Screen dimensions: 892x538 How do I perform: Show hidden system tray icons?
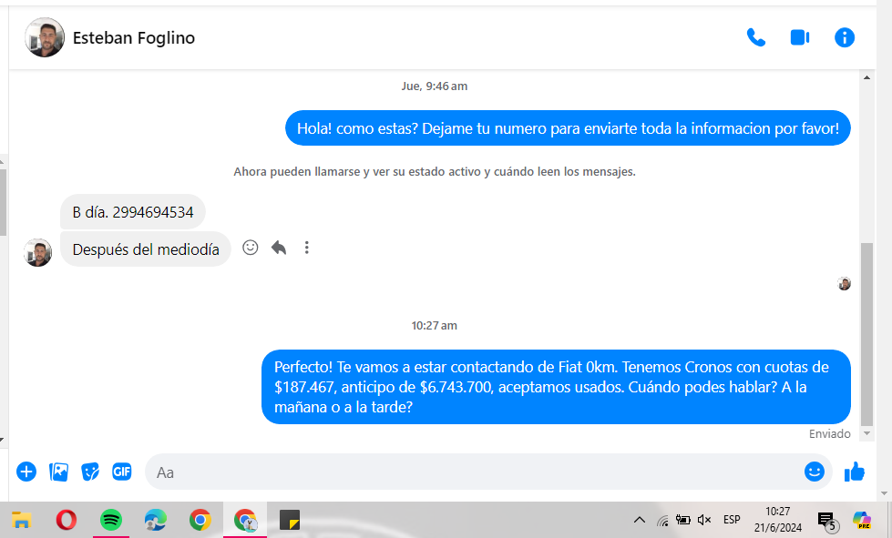[639, 520]
